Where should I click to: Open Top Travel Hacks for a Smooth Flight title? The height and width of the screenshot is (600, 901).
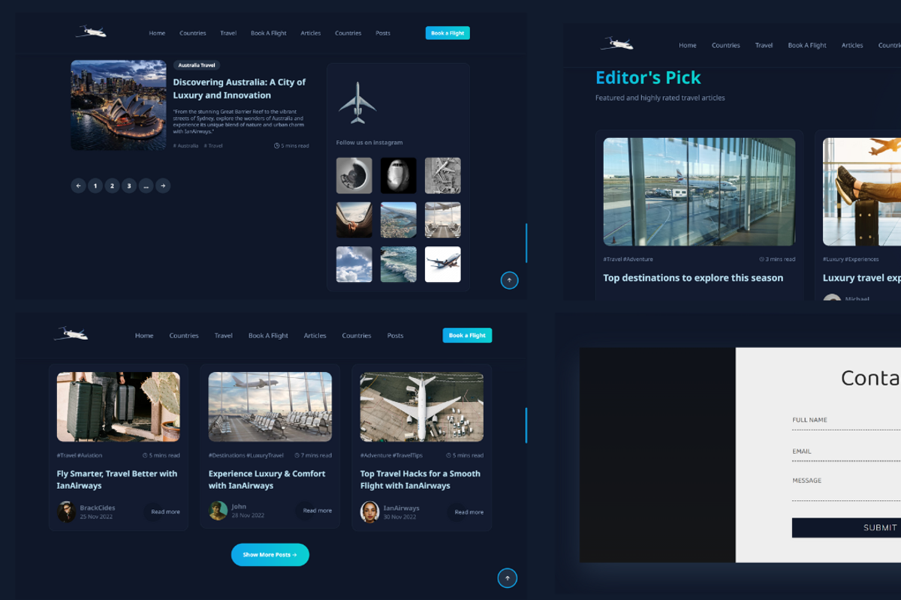point(420,479)
